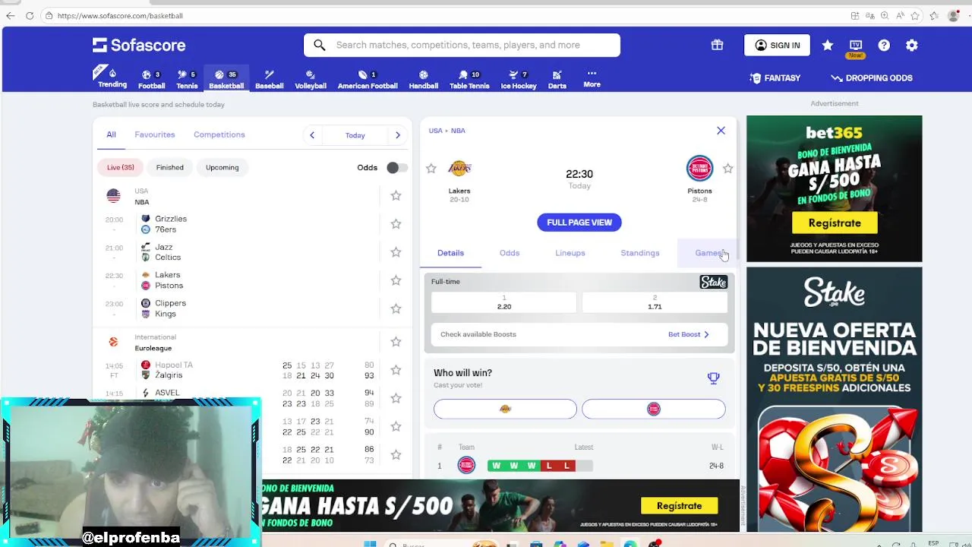Open help question mark icon
This screenshot has height=547, width=972.
(x=884, y=46)
